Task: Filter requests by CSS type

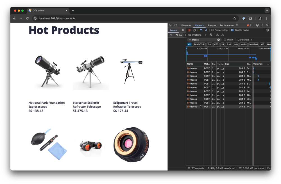Action: point(216,44)
